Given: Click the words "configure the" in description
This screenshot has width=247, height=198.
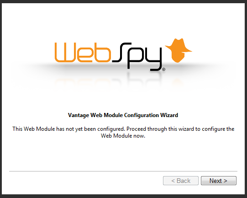Looking at the screenshot, I should click(x=218, y=129).
